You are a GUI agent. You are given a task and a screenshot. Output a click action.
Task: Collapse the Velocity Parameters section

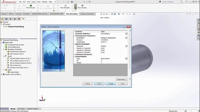74,44
